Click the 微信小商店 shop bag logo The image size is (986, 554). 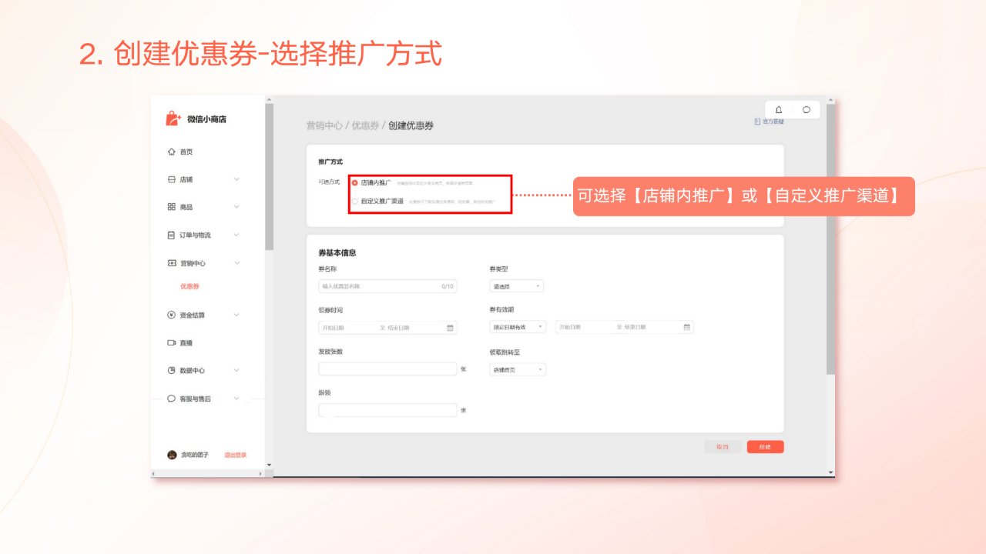[173, 118]
